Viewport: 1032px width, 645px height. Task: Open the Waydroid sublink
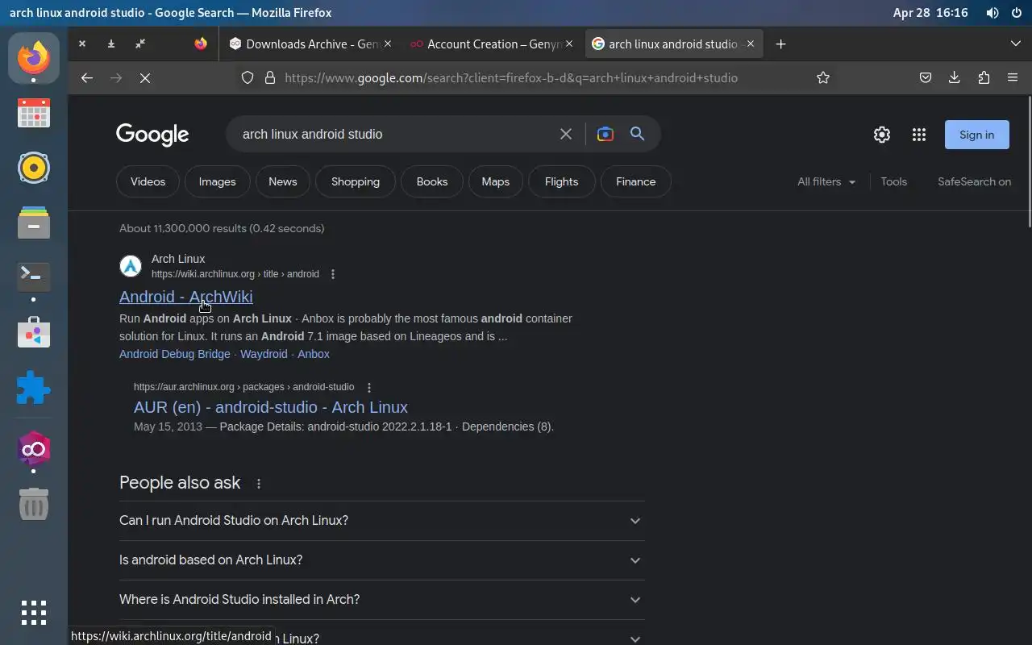tap(264, 354)
